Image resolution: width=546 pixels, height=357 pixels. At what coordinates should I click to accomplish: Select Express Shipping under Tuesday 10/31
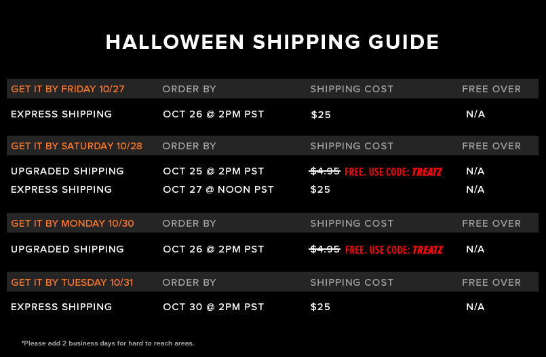61,307
